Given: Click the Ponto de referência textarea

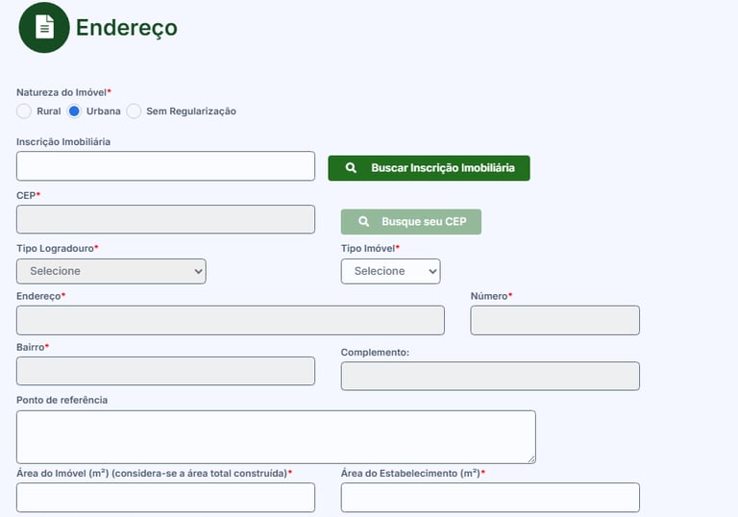Looking at the screenshot, I should point(276,437).
